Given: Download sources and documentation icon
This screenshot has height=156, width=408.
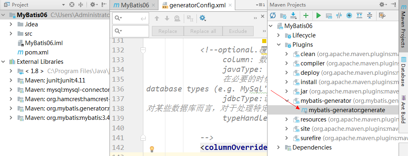Looking at the screenshot, I should pos(294,16).
